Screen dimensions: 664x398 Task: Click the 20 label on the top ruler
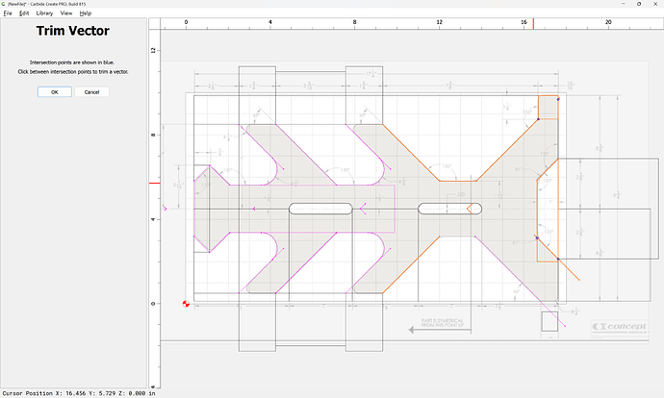608,22
